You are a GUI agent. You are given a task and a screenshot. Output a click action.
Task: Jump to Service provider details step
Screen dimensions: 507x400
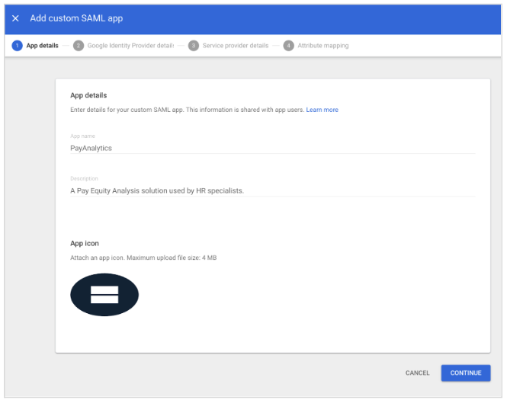point(235,46)
